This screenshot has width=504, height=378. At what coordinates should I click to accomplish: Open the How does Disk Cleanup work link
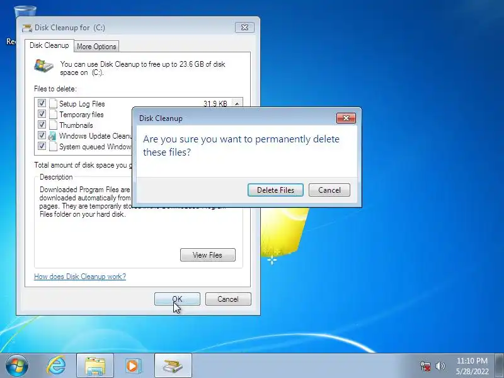(x=80, y=277)
